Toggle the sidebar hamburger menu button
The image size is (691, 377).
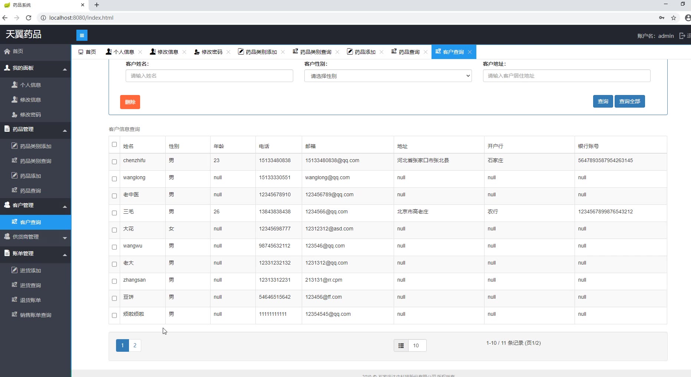coord(82,35)
